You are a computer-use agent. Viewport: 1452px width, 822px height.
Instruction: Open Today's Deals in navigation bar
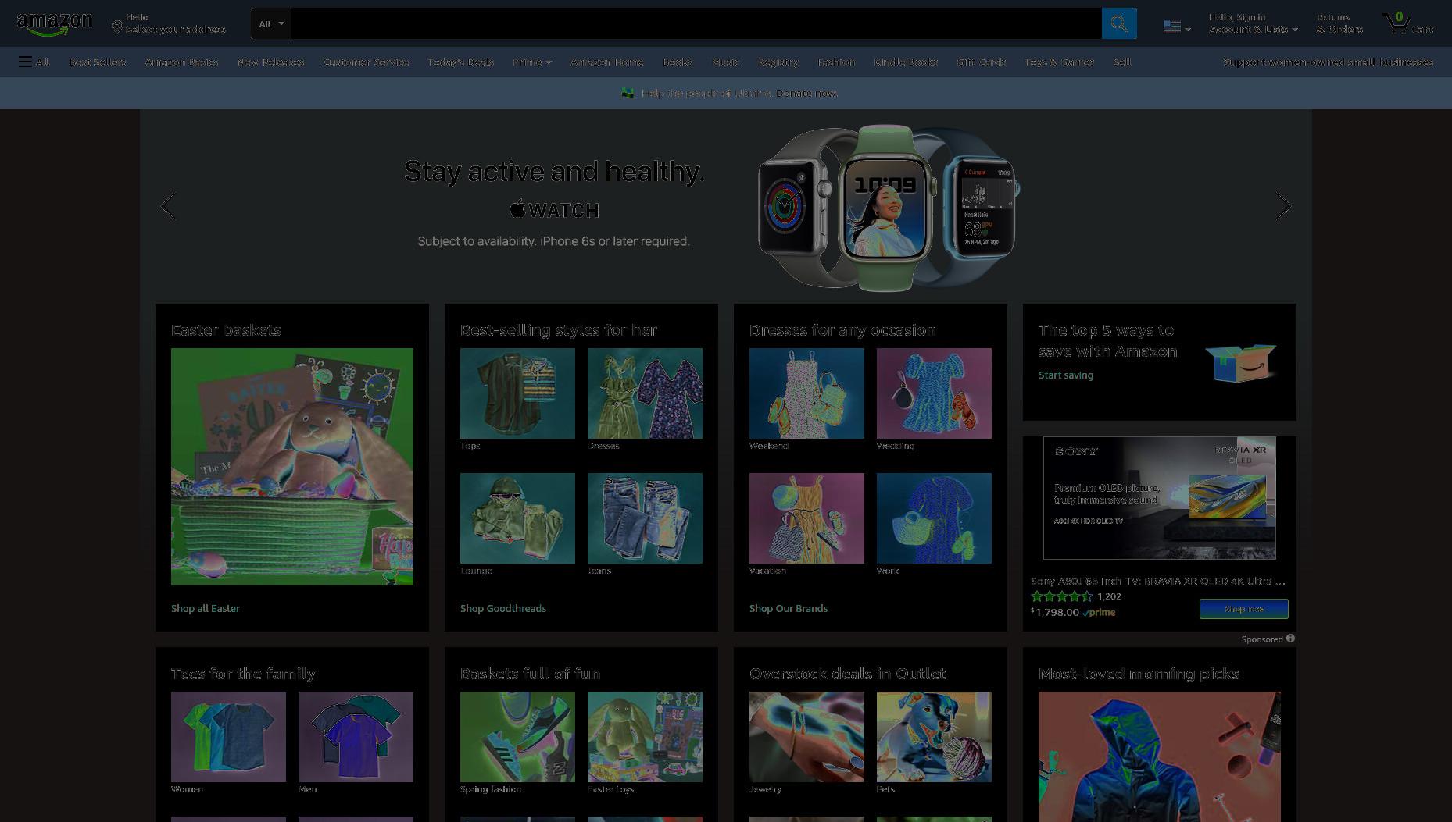[460, 62]
